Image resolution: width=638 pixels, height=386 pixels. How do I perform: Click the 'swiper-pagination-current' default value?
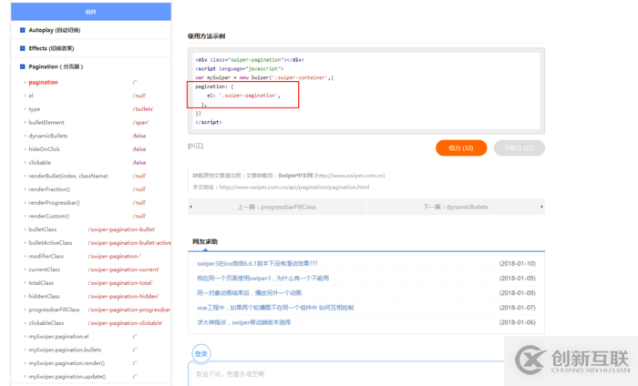coord(124,269)
